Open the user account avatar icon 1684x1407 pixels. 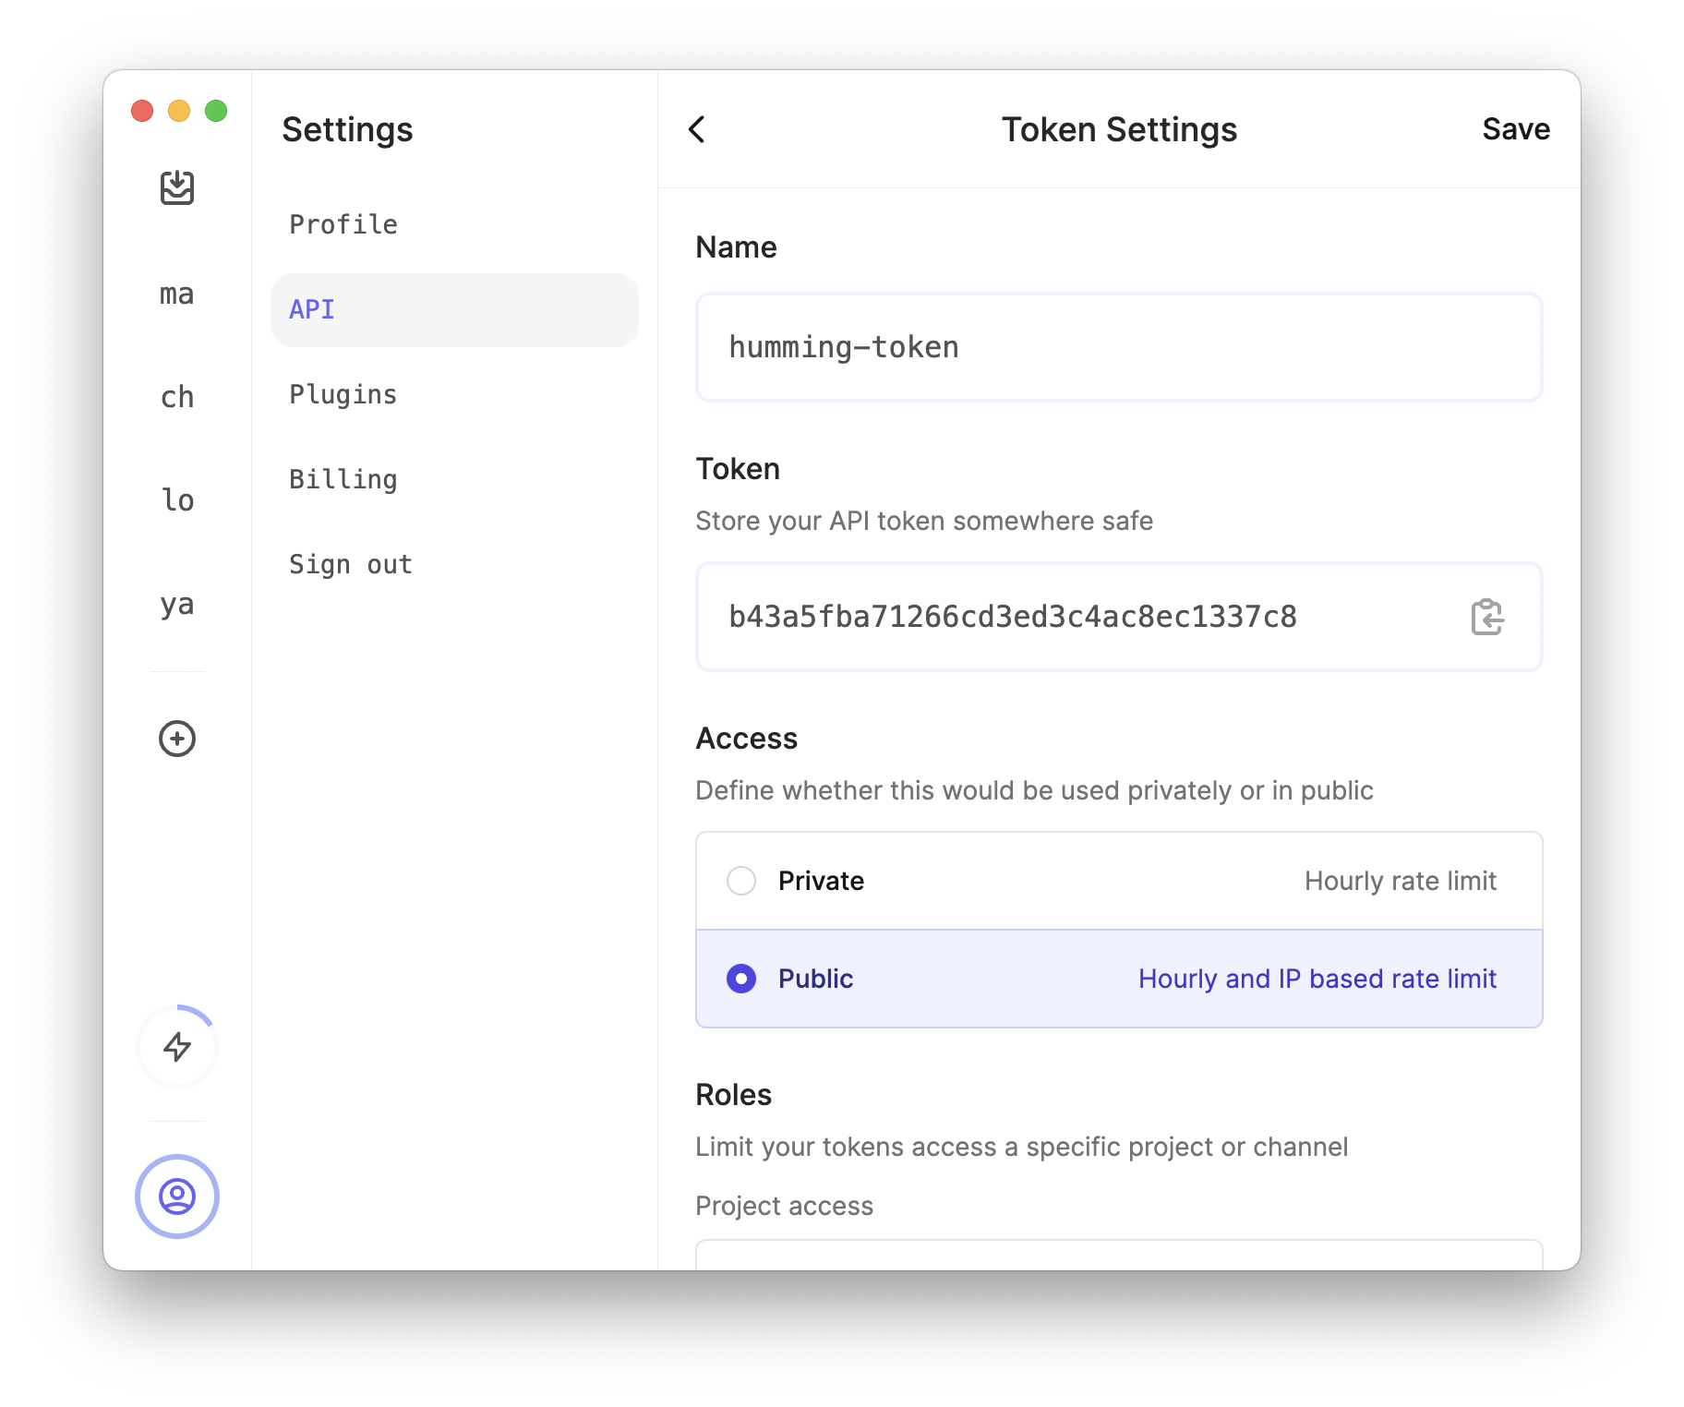pos(177,1197)
